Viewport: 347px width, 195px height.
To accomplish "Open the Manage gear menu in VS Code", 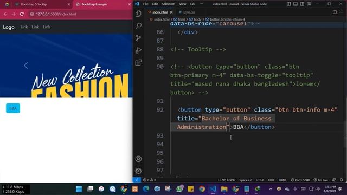I will point(139,171).
